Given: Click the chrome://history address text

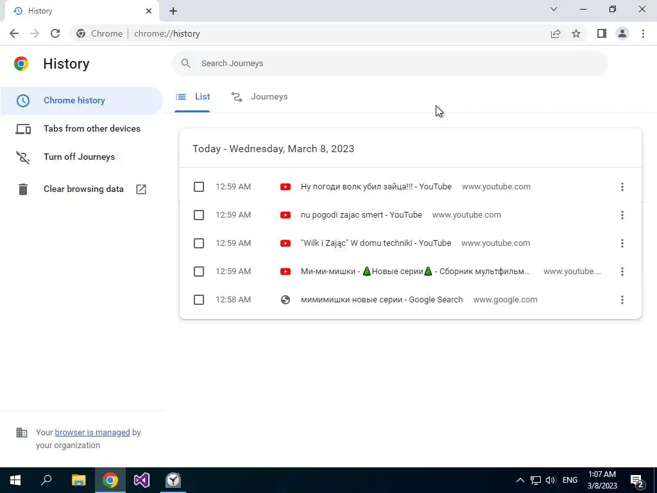Looking at the screenshot, I should pyautogui.click(x=167, y=33).
